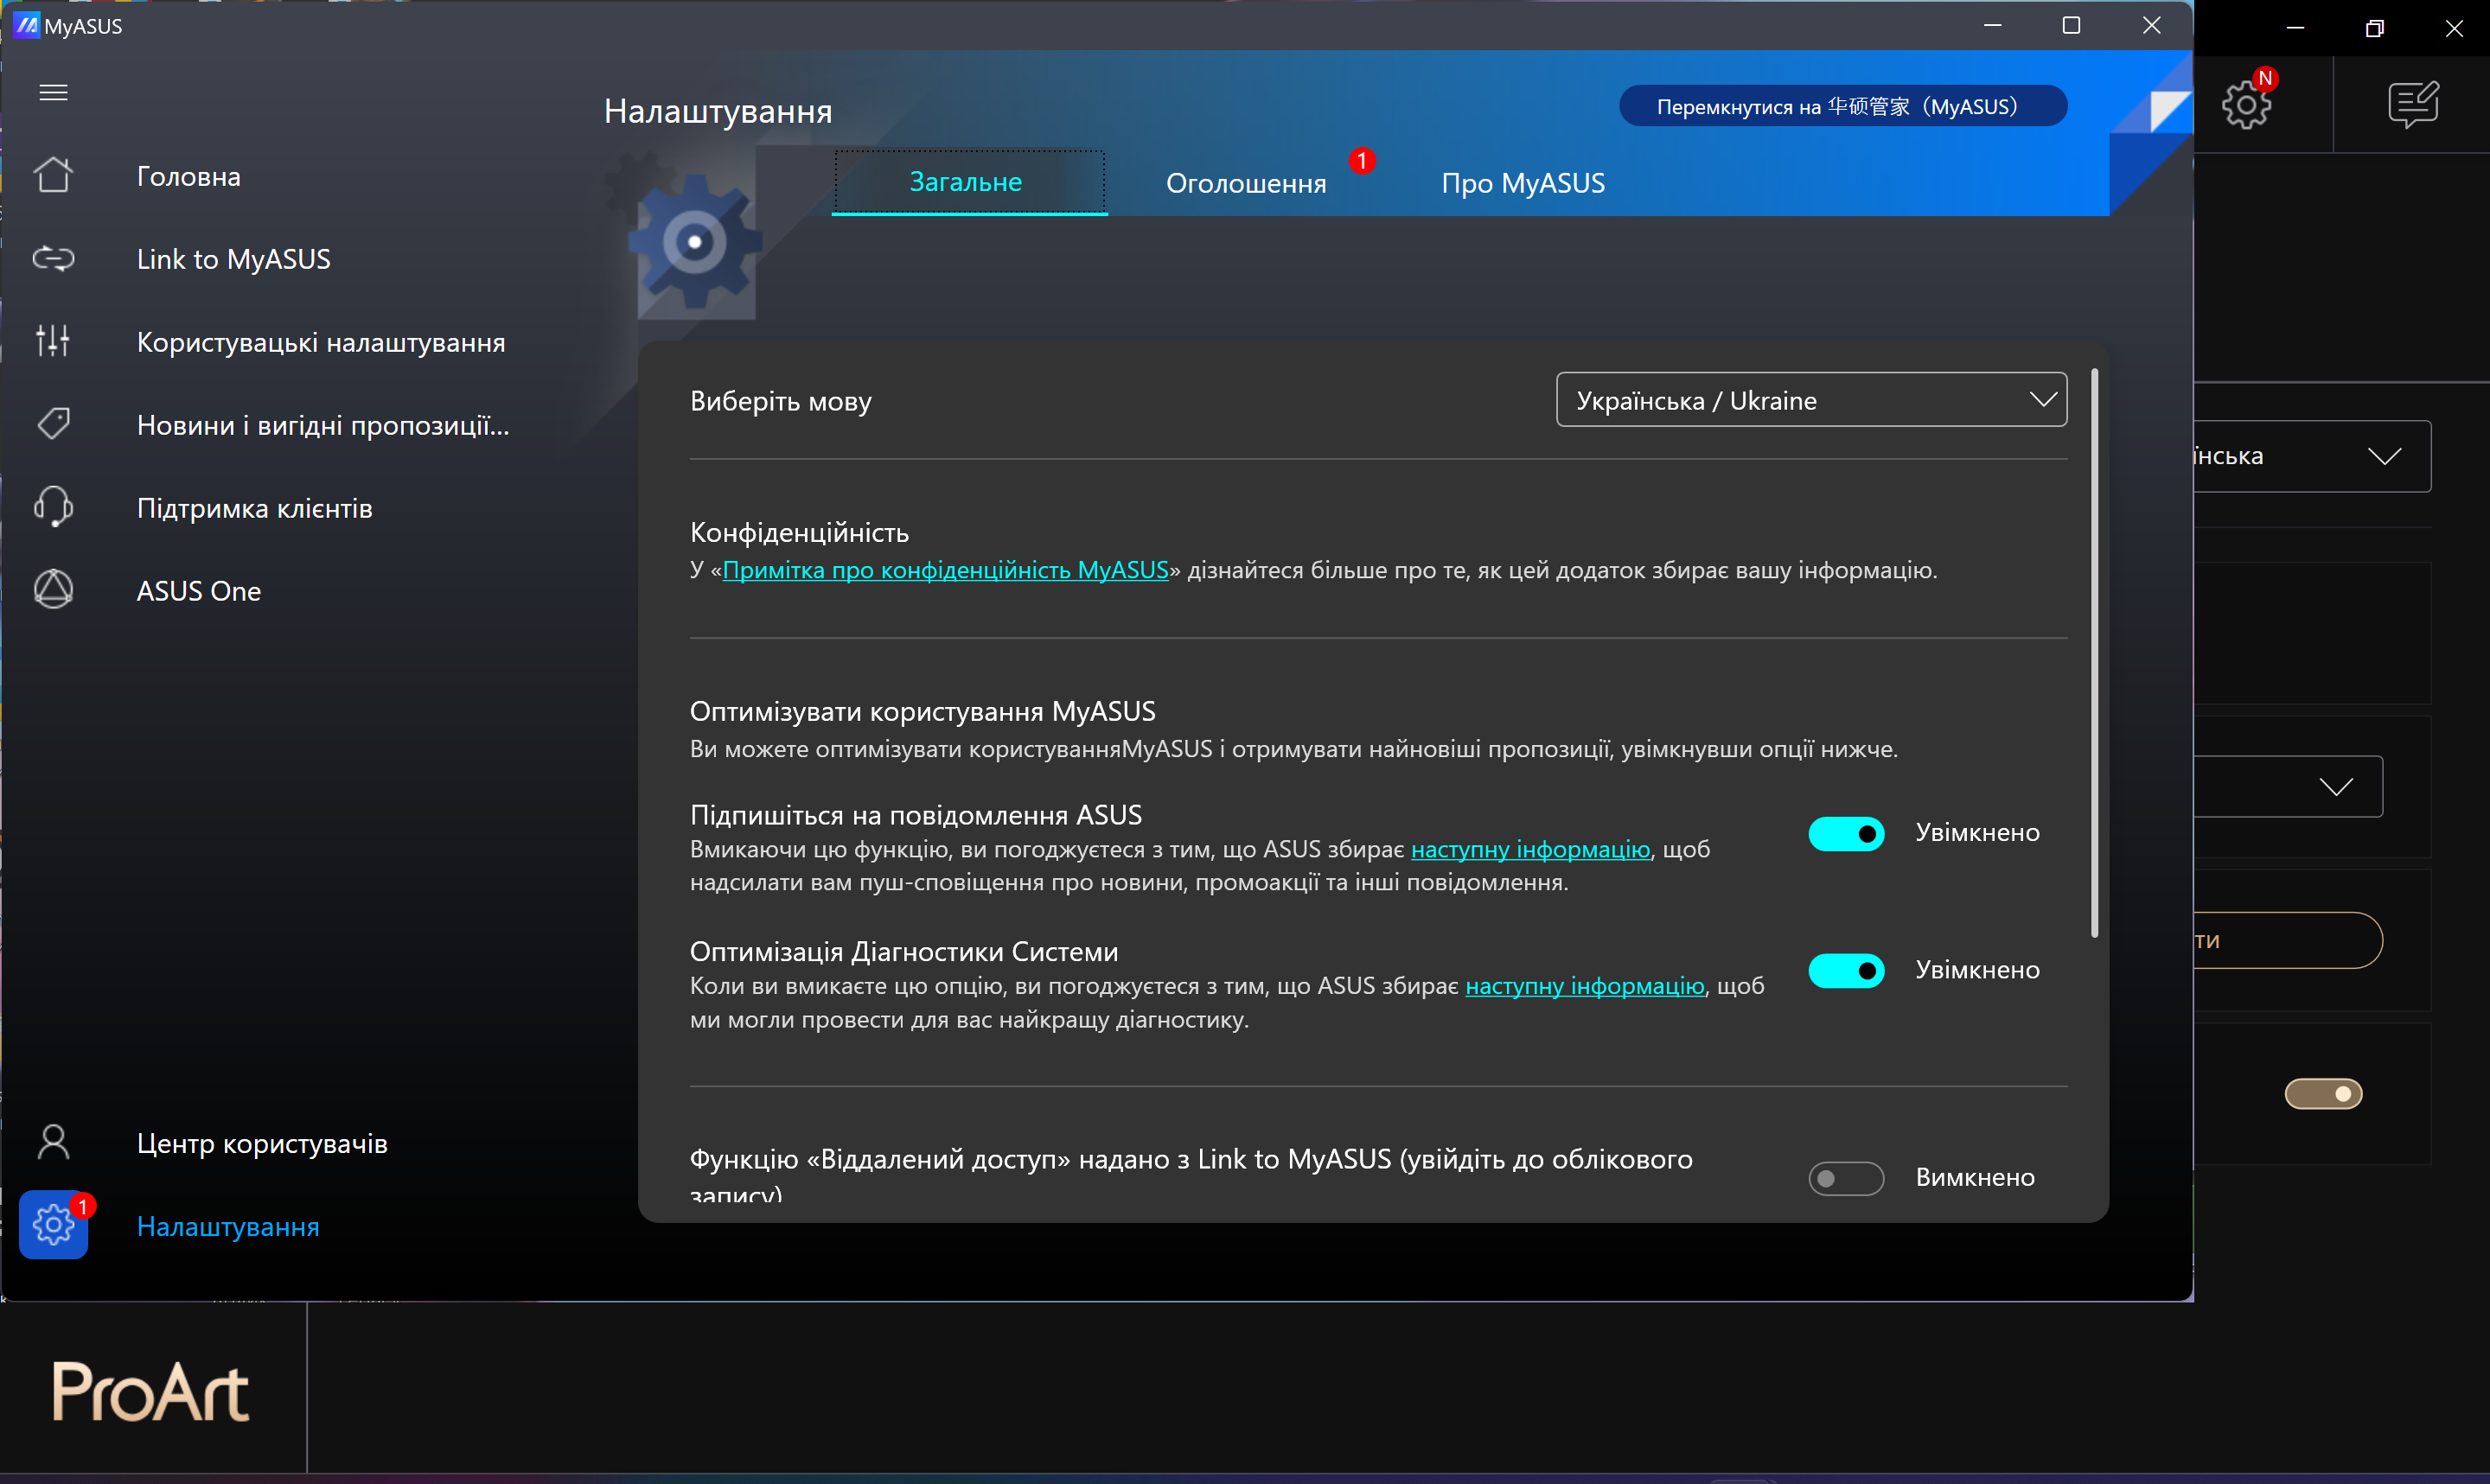Open the MyASUS privacy notice link
This screenshot has height=1484, width=2490.
point(945,570)
